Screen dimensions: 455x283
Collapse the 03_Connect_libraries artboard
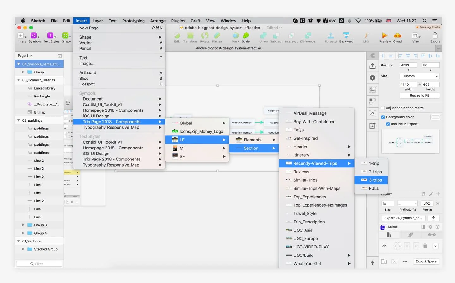point(19,80)
